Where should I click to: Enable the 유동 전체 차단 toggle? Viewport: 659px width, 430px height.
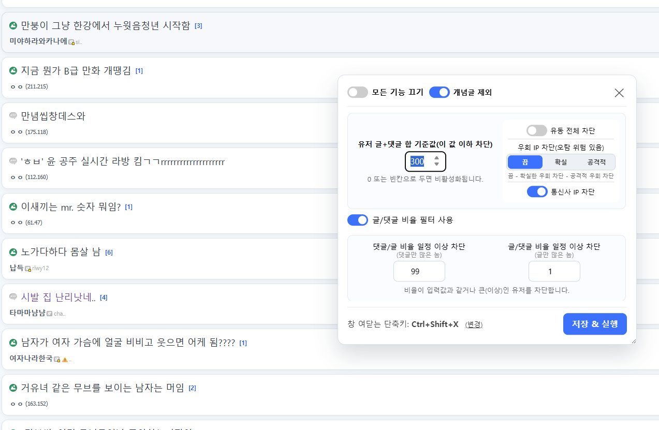click(x=537, y=130)
